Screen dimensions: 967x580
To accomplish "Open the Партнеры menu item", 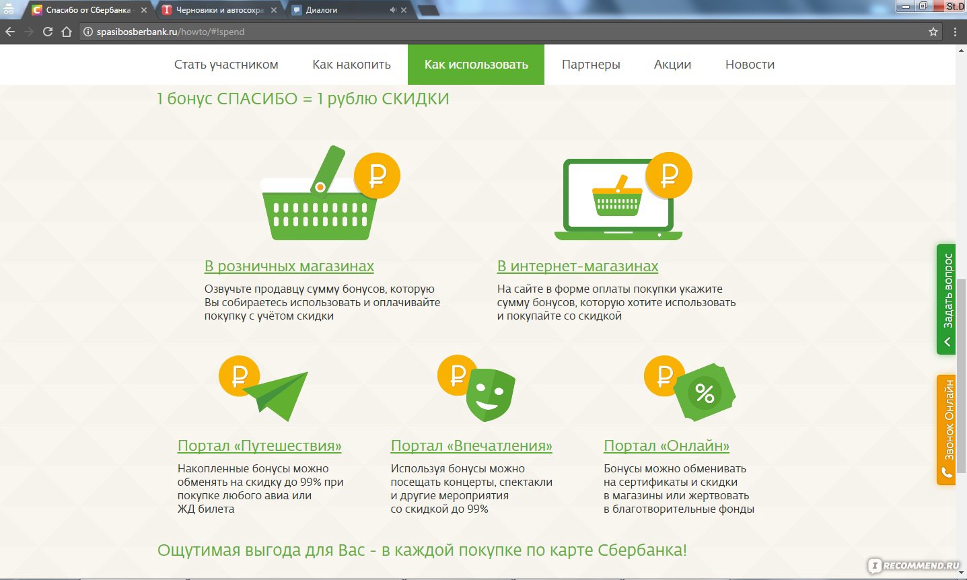I will [x=591, y=65].
